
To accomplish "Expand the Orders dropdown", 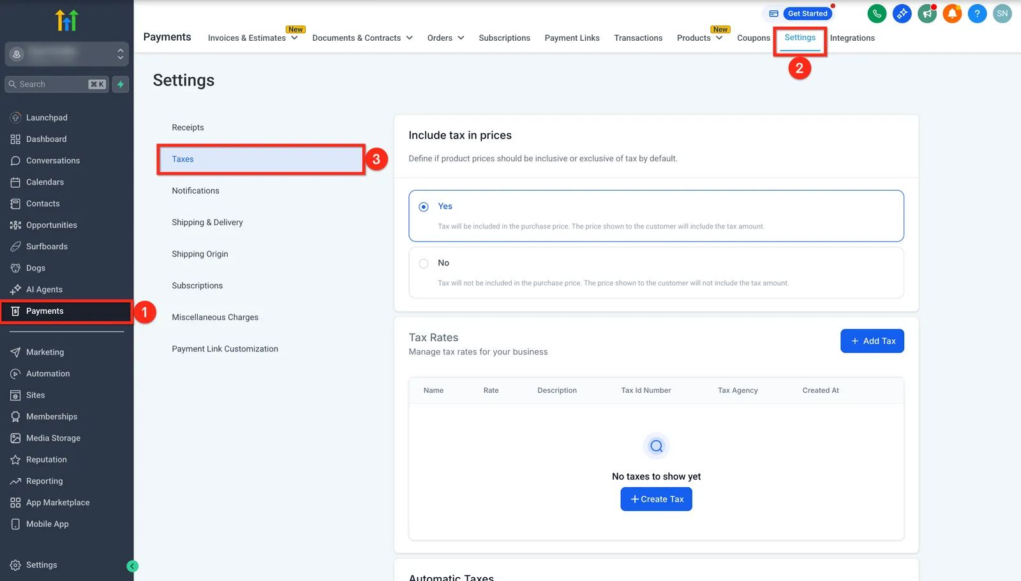I will [445, 38].
